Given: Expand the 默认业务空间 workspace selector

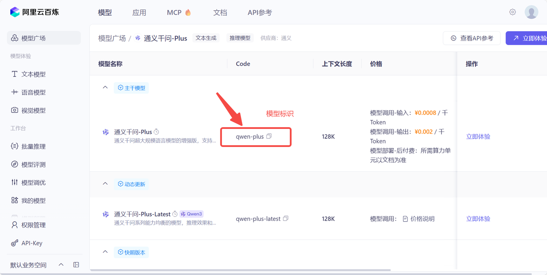Looking at the screenshot, I should point(61,265).
